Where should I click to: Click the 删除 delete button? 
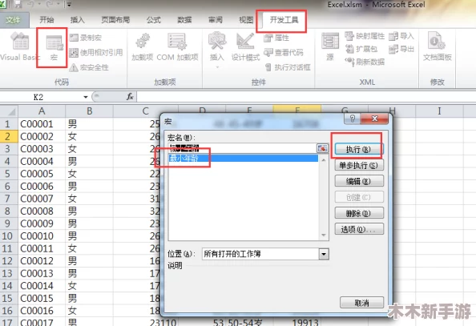click(x=359, y=213)
